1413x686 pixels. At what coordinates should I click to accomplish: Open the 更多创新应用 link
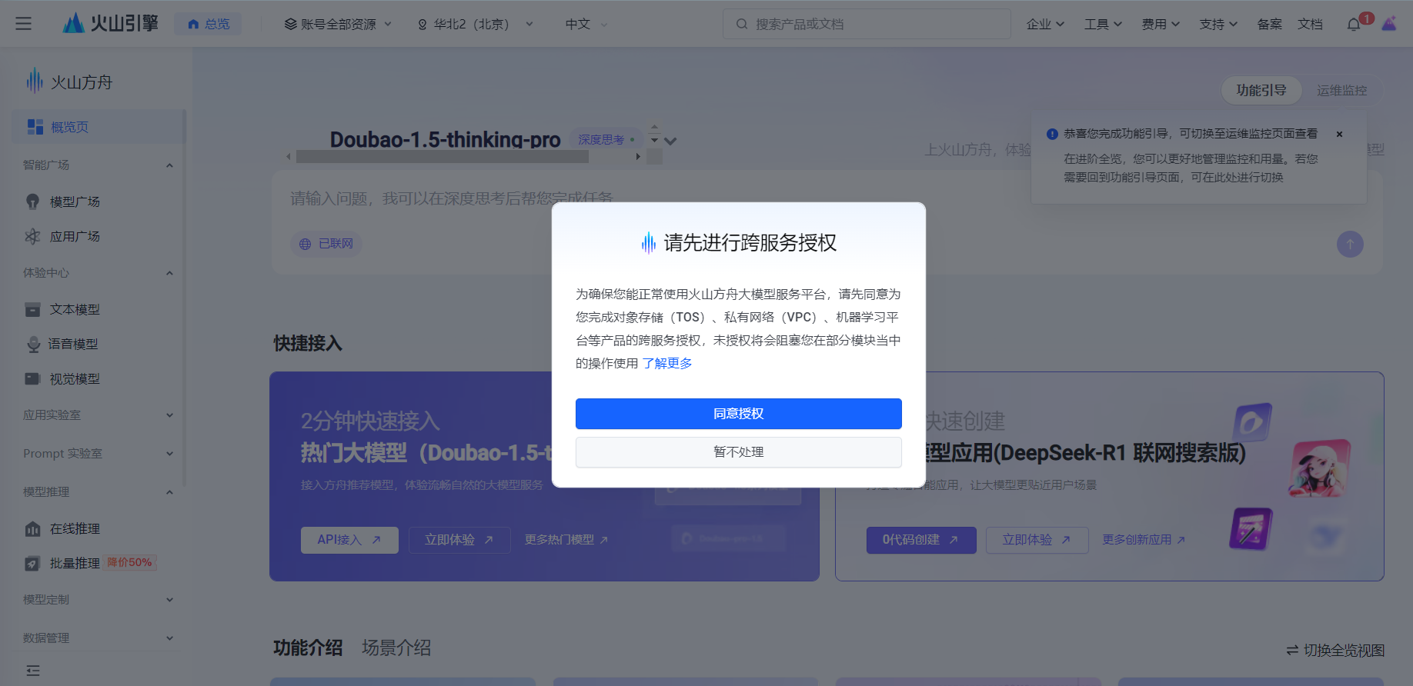click(x=1144, y=540)
